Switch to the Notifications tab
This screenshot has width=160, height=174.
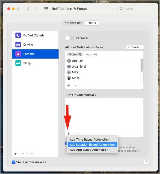tap(73, 23)
